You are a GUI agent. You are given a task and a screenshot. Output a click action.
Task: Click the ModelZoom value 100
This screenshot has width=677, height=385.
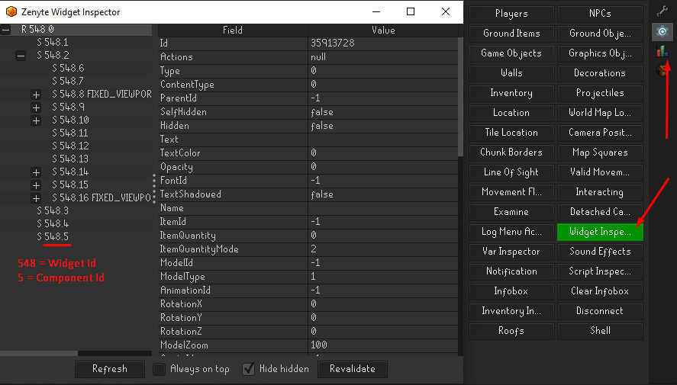318,345
